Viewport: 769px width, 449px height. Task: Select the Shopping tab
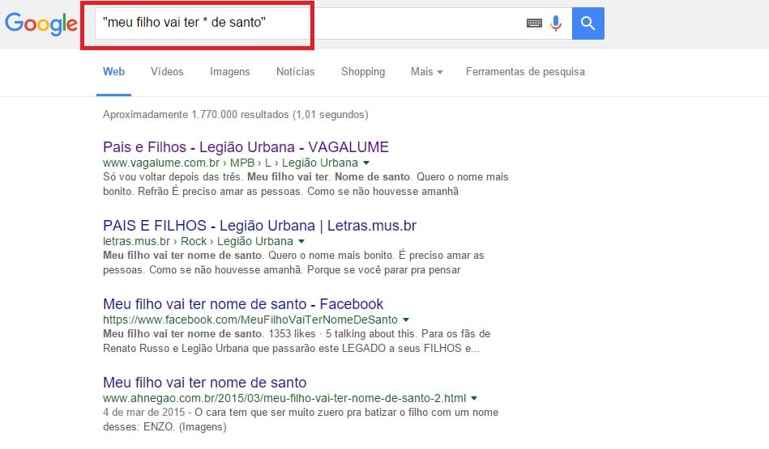(x=363, y=71)
